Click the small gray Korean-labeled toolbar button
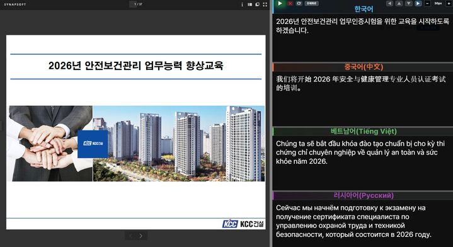This screenshot has height=247, width=453. click(x=311, y=4)
